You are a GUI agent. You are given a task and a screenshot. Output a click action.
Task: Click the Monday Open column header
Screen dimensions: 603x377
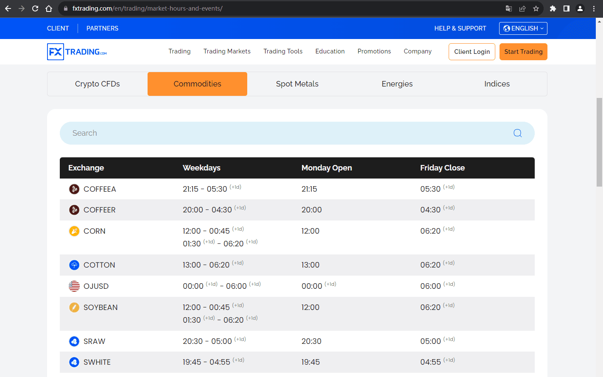pos(327,168)
